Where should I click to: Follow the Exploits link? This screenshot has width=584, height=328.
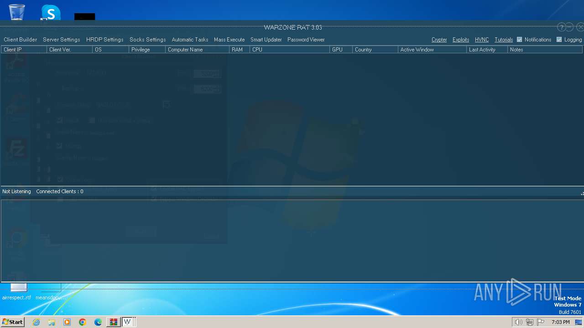pos(461,40)
